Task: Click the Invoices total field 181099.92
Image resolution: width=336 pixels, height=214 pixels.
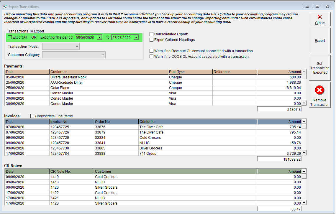Action: (279, 159)
